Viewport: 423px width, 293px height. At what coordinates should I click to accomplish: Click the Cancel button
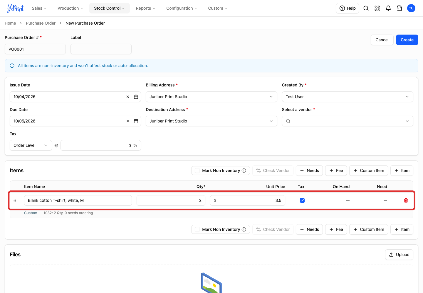[x=382, y=40]
